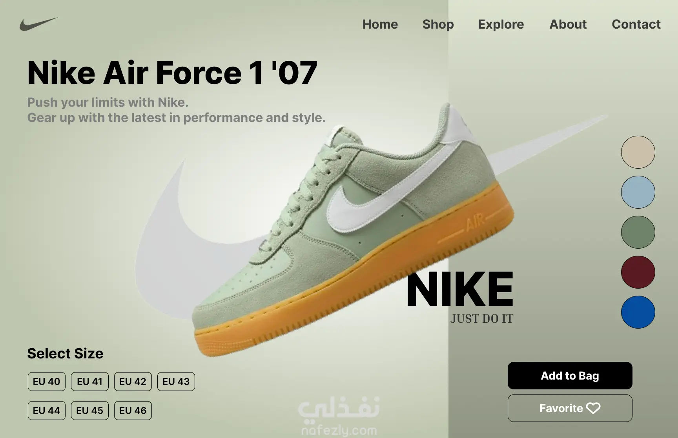Pick size EU 42
Image resolution: width=678 pixels, height=438 pixels.
[x=133, y=382]
